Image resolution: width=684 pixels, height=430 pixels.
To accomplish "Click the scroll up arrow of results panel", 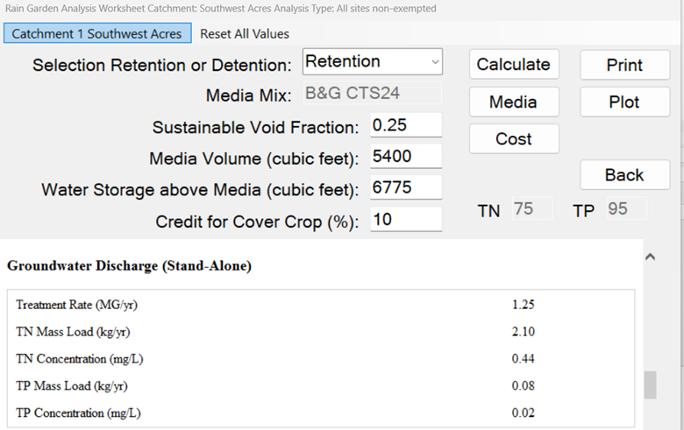I will [650, 257].
